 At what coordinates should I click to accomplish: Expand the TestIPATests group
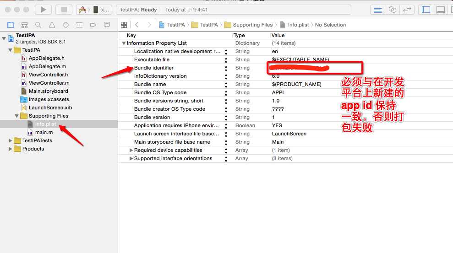(x=10, y=140)
